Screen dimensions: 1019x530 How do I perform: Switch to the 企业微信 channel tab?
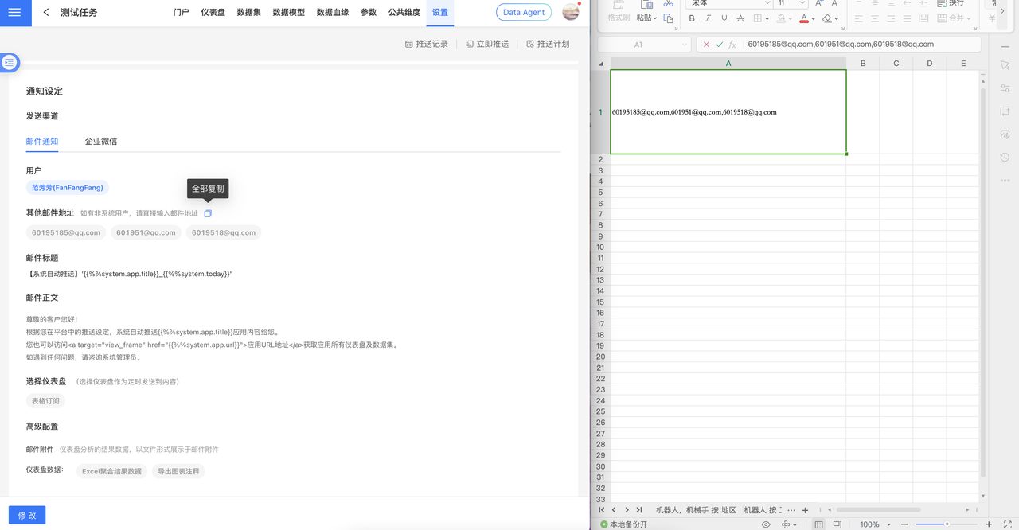click(101, 142)
